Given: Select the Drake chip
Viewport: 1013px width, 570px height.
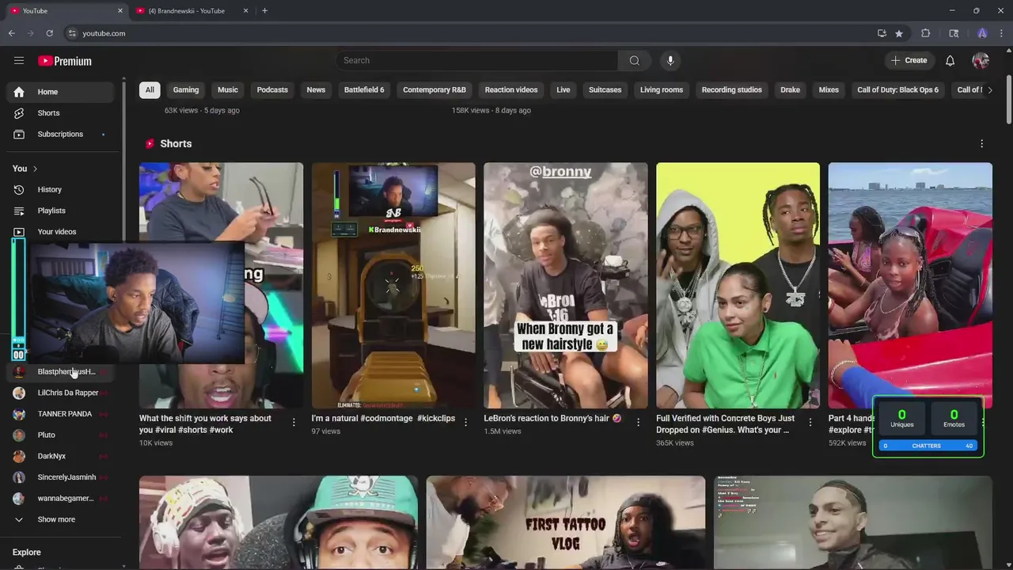Looking at the screenshot, I should (x=791, y=90).
